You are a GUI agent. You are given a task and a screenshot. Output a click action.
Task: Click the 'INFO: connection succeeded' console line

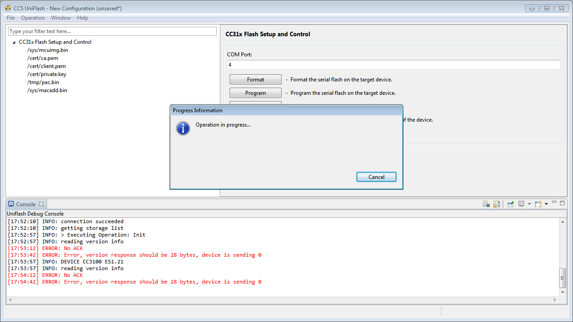pyautogui.click(x=66, y=221)
